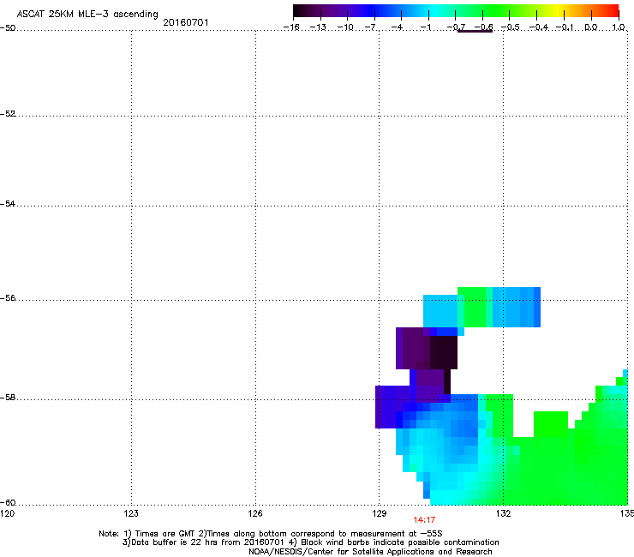Click the red 14:17 time label
Image resolution: width=634 pixels, height=557 pixels.
[x=424, y=520]
